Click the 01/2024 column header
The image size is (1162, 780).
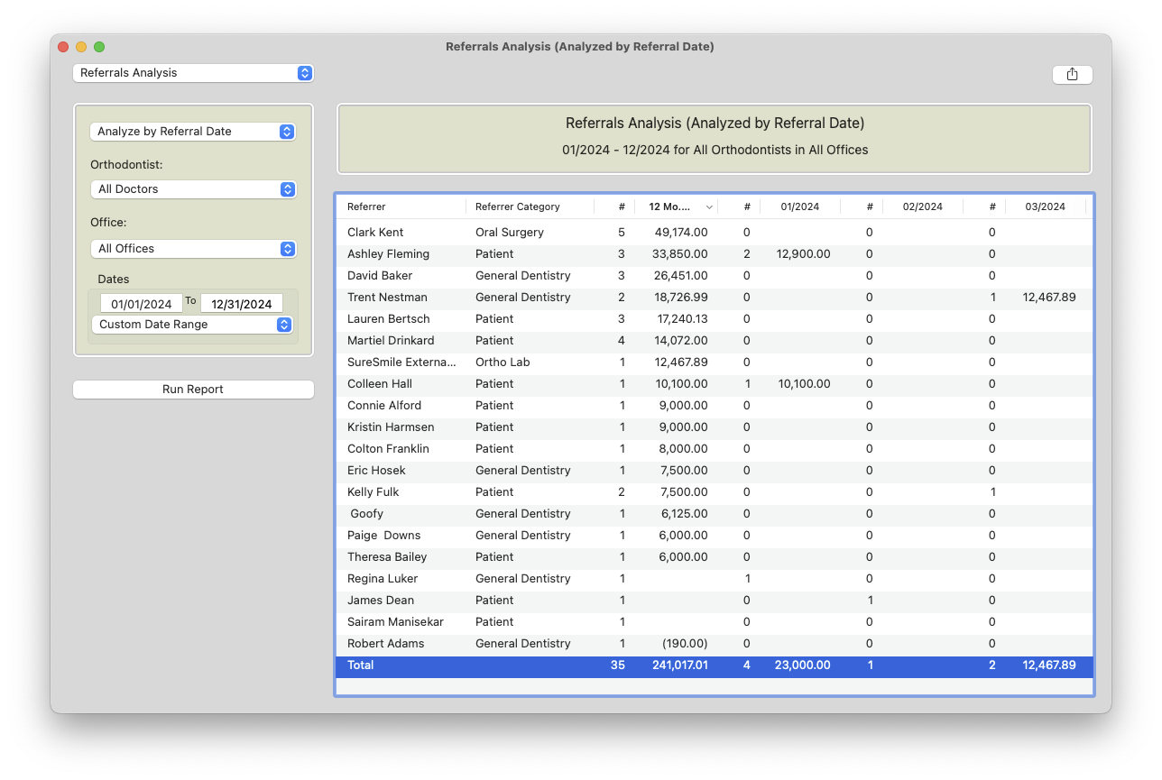coord(799,206)
